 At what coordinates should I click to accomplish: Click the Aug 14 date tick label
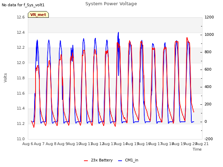tap(121, 144)
